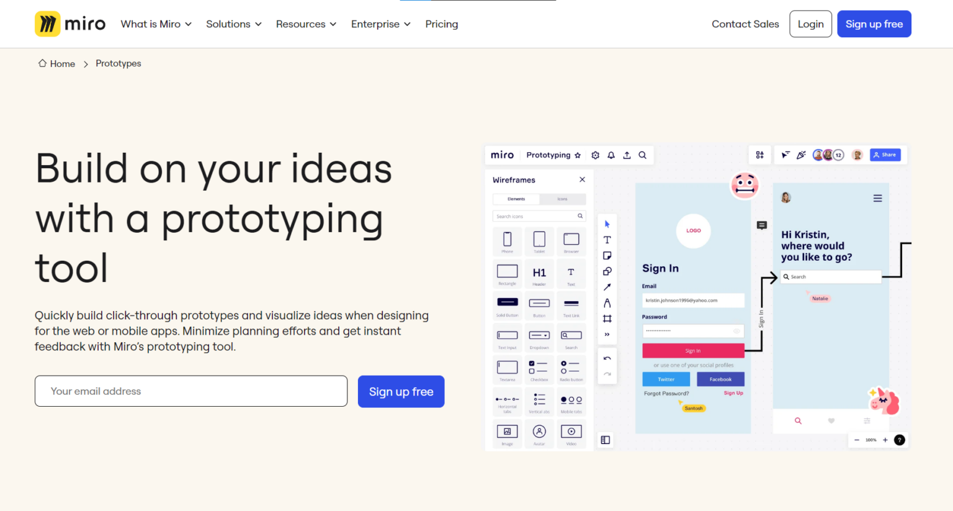Select the Video wireframe element
The width and height of the screenshot is (953, 511).
[571, 433]
